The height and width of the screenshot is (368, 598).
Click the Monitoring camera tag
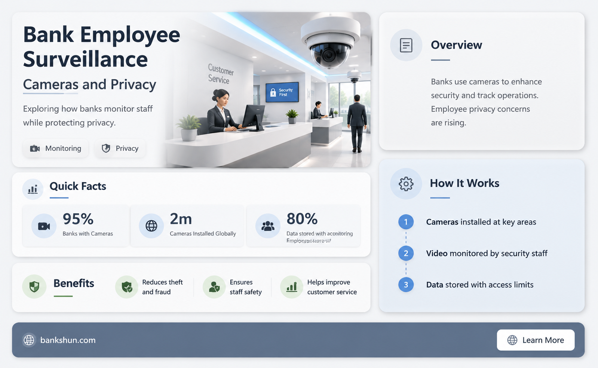point(55,148)
